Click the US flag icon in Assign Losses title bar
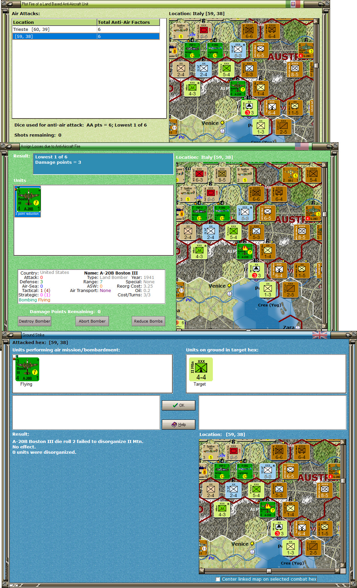Viewport: 357px width, 588px height. pyautogui.click(x=302, y=146)
